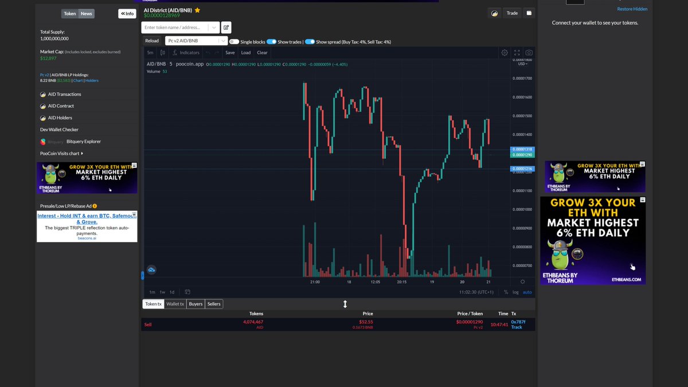Select the Buyers tab
This screenshot has height=387, width=688.
tap(196, 304)
